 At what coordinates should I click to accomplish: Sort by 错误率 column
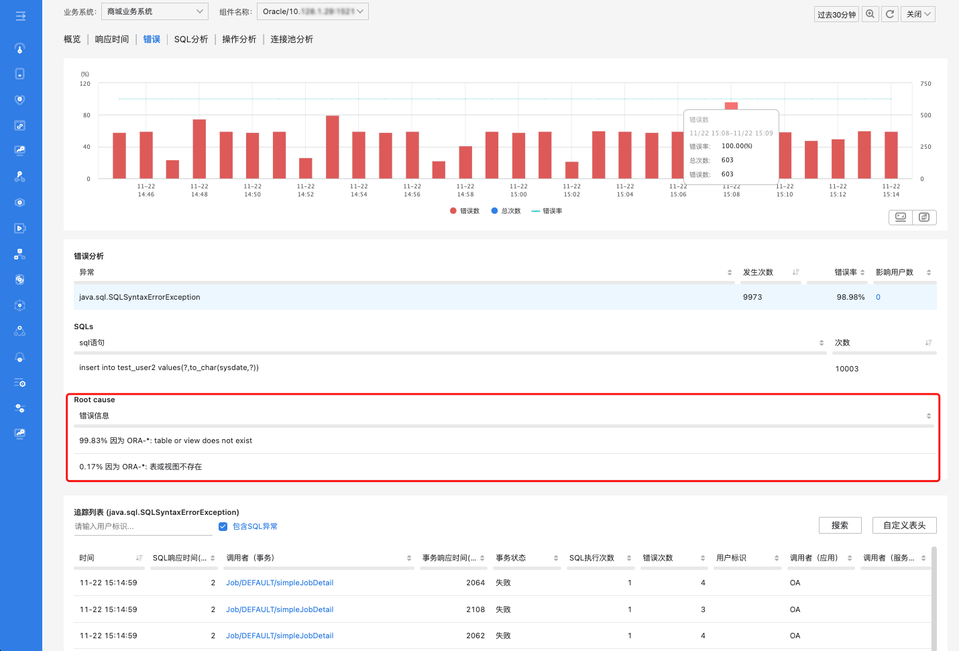pyautogui.click(x=862, y=272)
